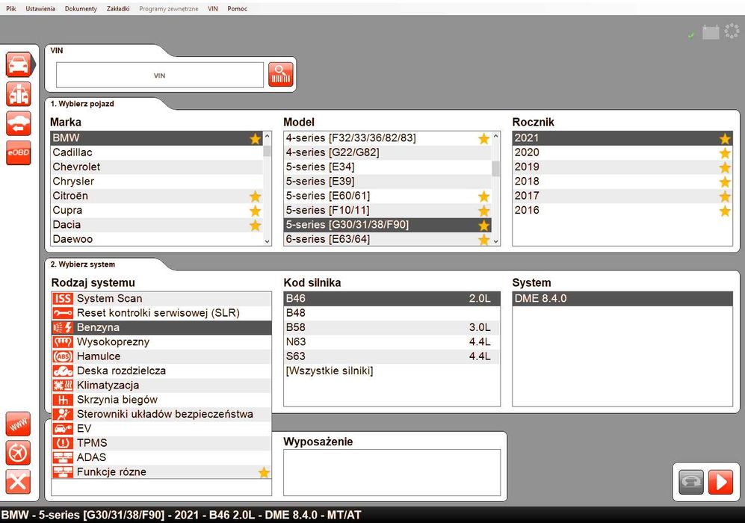Click the gray OBD connector button
Screen dimensions: 745x523
[691, 482]
